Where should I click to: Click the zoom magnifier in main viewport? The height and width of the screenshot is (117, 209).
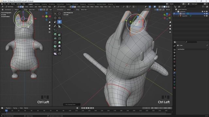coord(170,22)
